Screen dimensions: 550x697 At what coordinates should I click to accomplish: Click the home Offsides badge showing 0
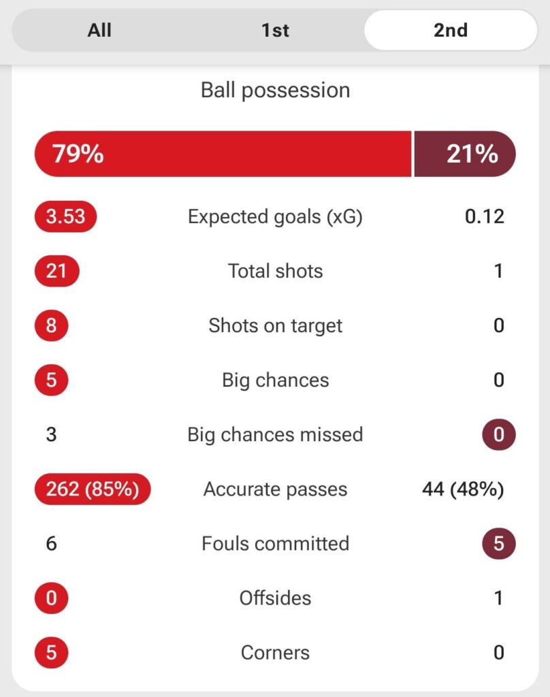[51, 598]
